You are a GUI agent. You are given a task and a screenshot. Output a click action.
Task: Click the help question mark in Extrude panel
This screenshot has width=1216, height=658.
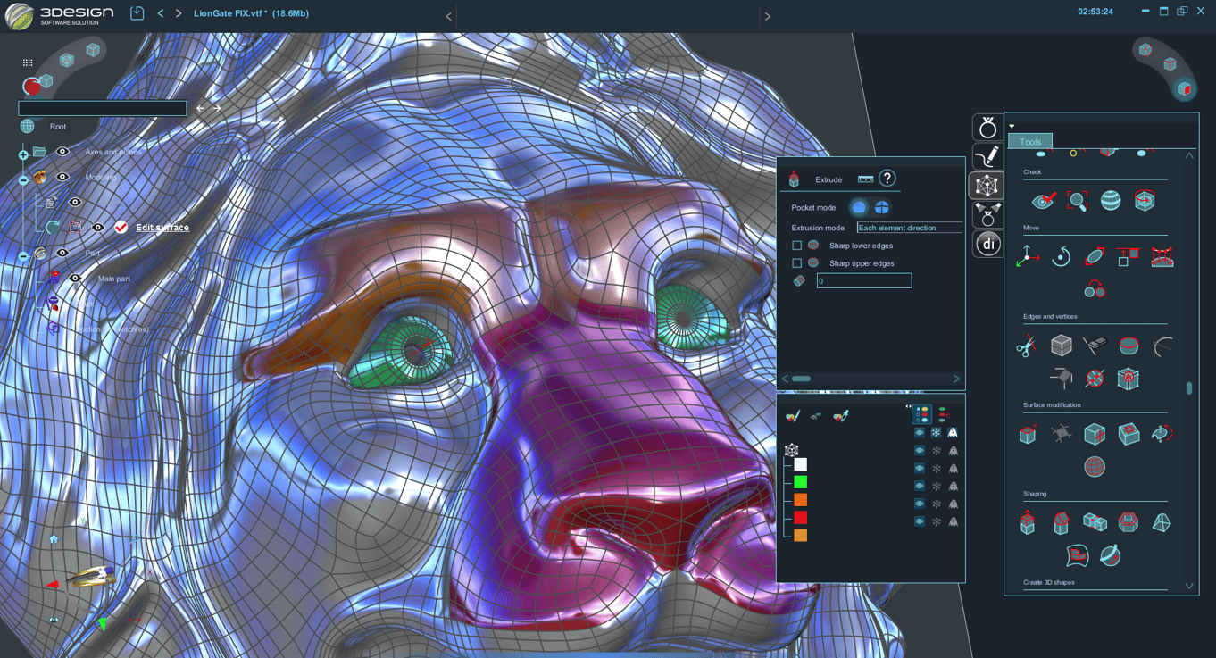coord(887,179)
